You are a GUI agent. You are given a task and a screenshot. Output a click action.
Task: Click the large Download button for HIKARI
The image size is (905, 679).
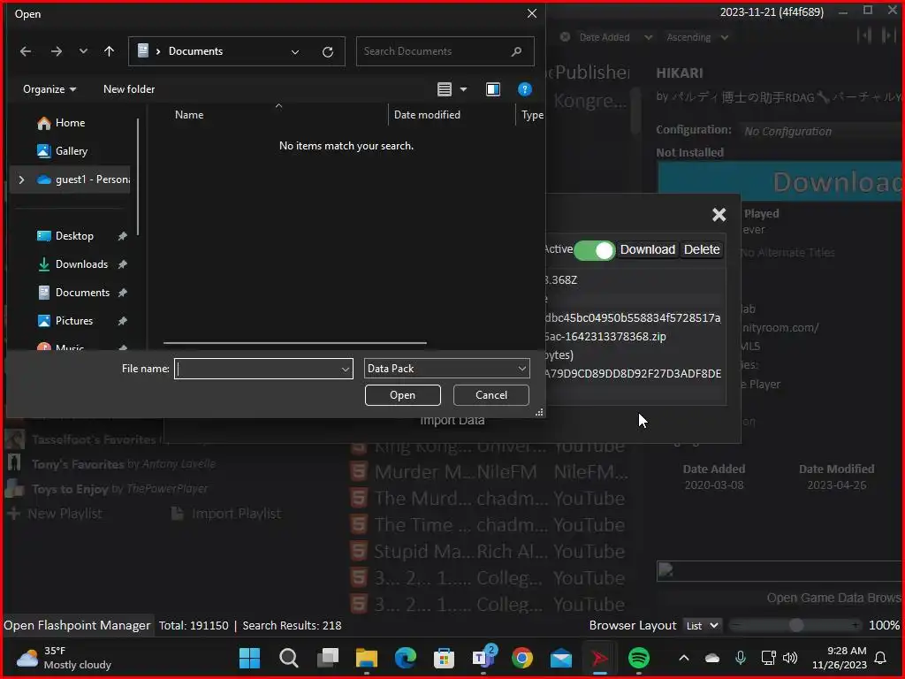click(780, 182)
